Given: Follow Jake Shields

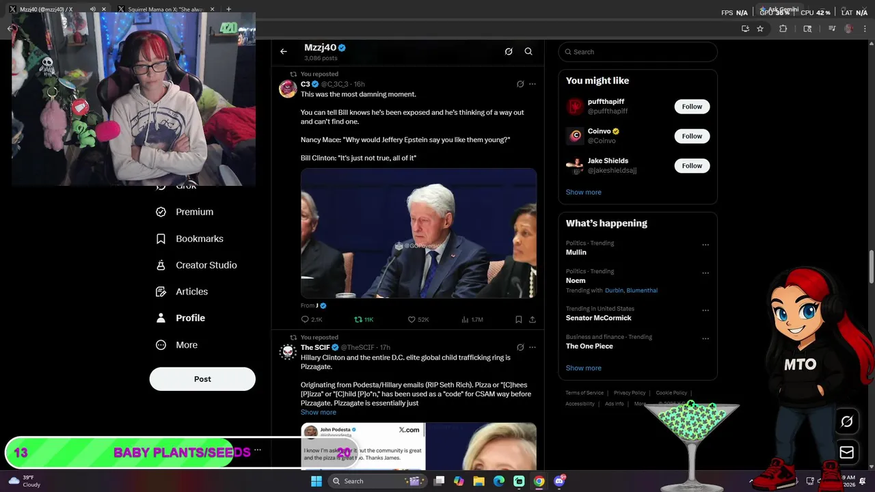Looking at the screenshot, I should [x=692, y=165].
